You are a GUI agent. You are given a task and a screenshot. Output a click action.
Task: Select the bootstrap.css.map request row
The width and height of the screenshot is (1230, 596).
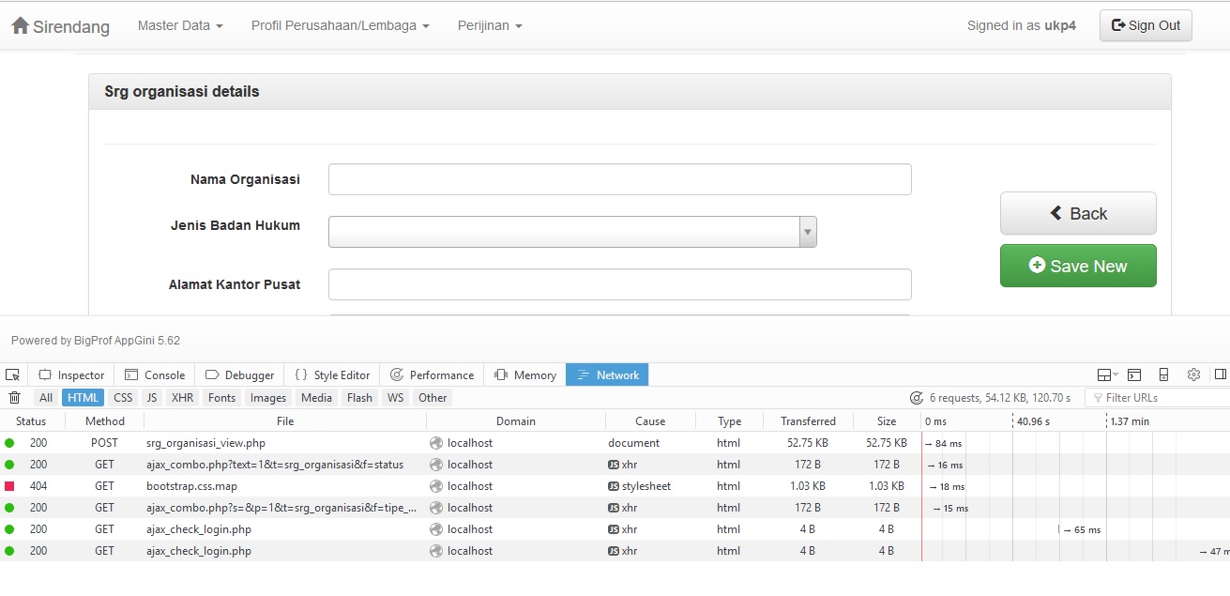coord(615,486)
